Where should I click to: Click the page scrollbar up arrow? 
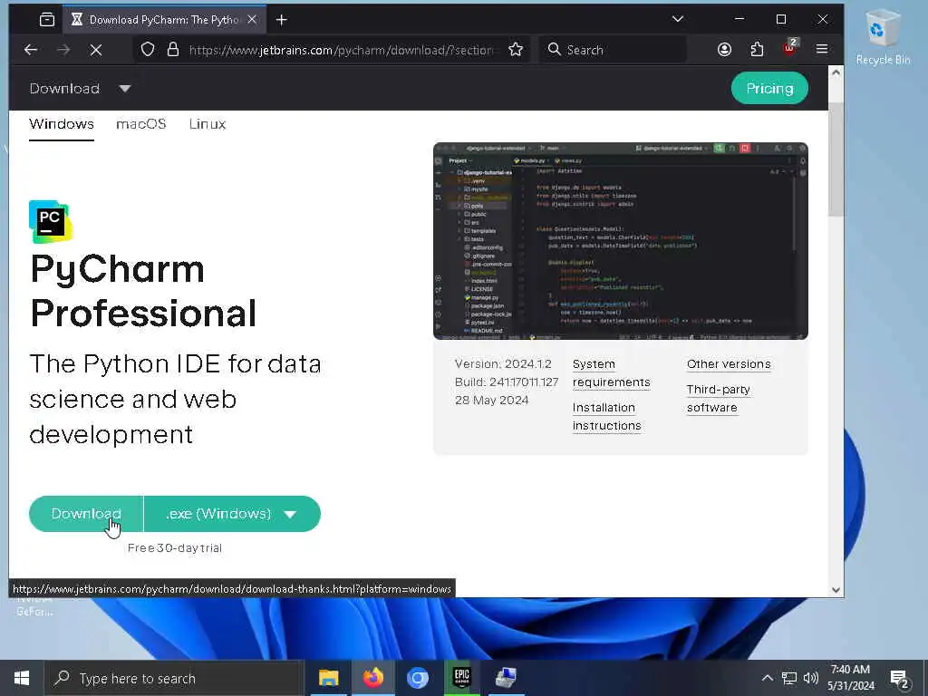tap(836, 72)
